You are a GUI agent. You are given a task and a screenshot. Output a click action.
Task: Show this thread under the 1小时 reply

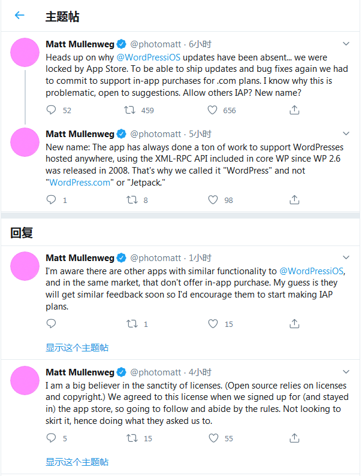pyautogui.click(x=77, y=347)
